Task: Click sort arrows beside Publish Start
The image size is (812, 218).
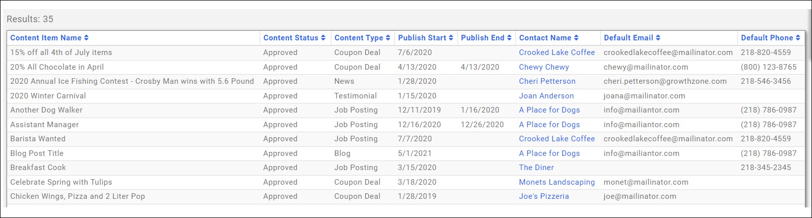Action: (x=451, y=38)
